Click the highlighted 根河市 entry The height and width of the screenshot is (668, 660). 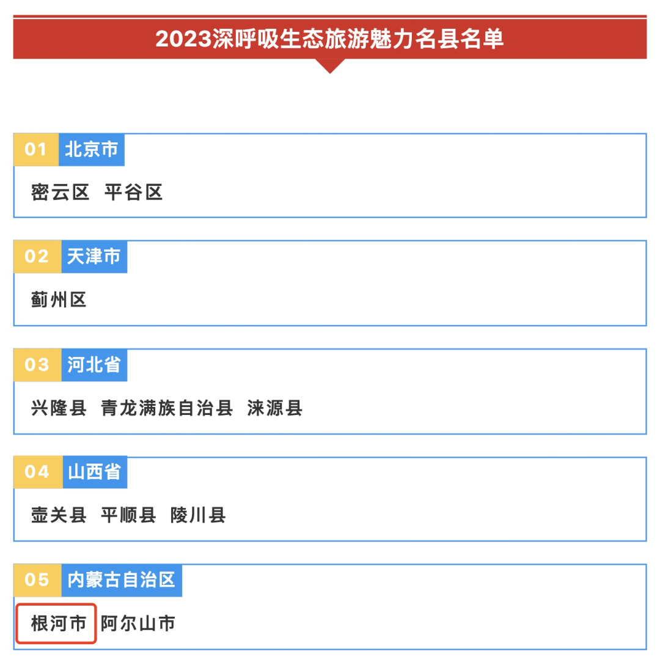(56, 623)
